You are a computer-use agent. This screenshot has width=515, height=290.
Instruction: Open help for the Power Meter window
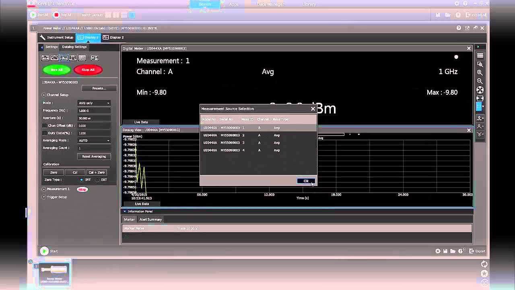(459, 28)
